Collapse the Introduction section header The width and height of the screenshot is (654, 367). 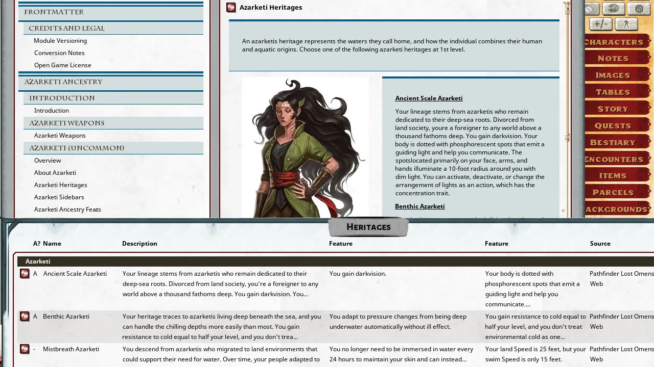click(113, 98)
